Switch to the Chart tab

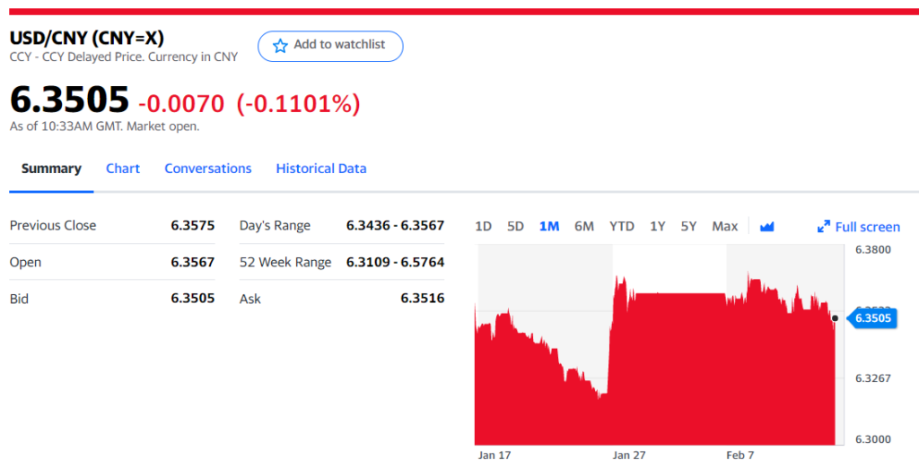123,169
